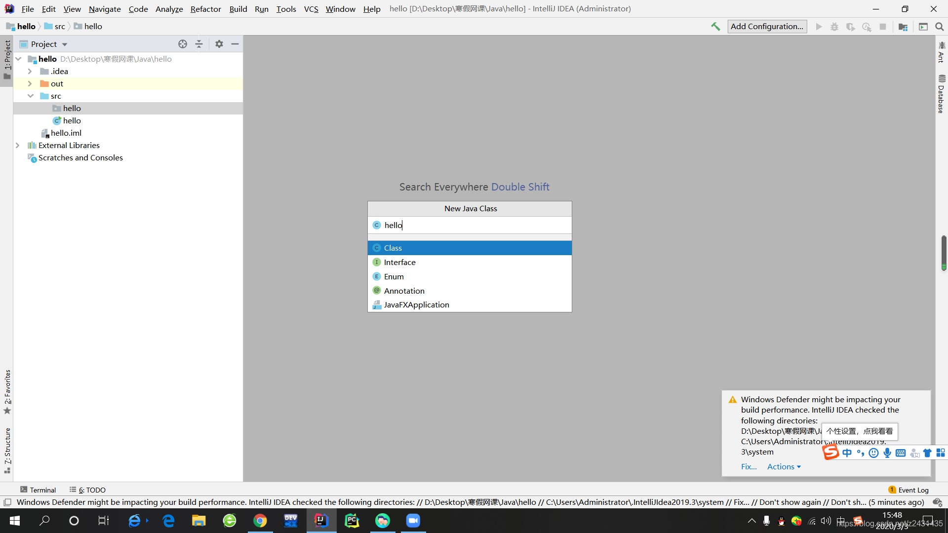Open PyCharm from taskbar
Screen dimensions: 948x533
[x=352, y=521]
